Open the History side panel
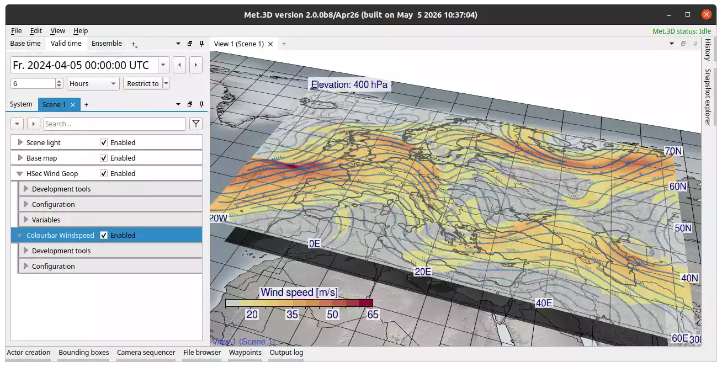The width and height of the screenshot is (722, 367). (x=708, y=49)
